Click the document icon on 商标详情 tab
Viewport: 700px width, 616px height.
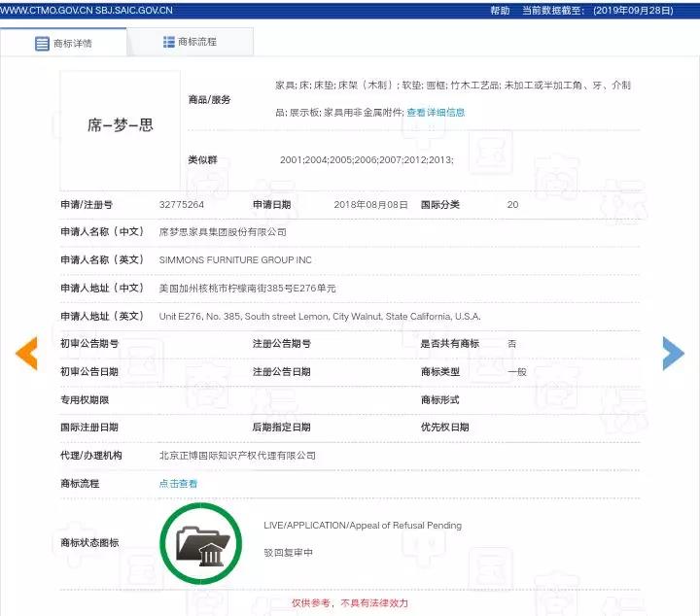(42, 44)
